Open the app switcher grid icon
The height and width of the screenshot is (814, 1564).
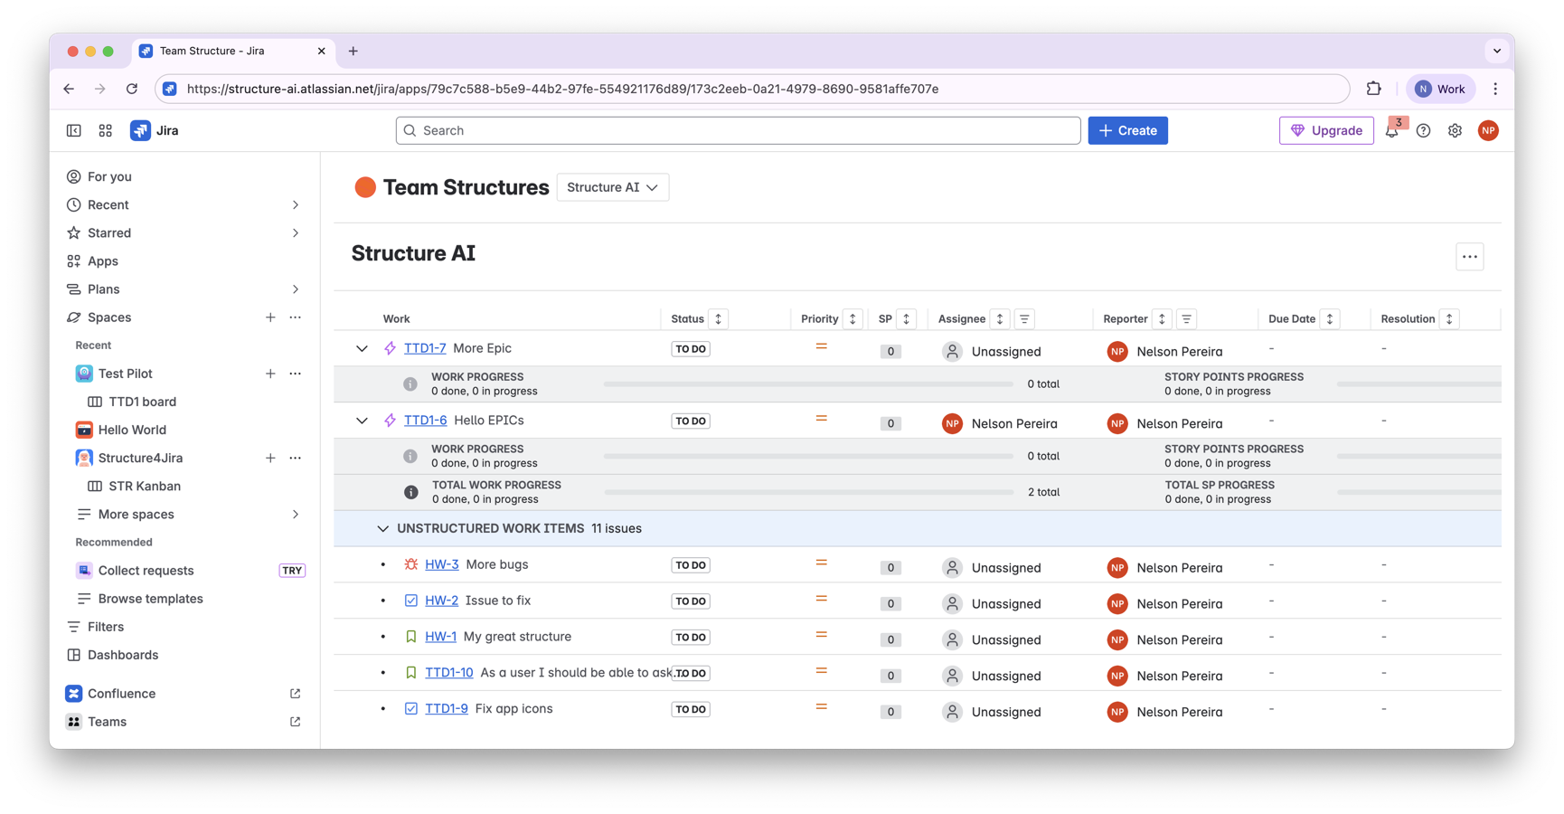(106, 131)
